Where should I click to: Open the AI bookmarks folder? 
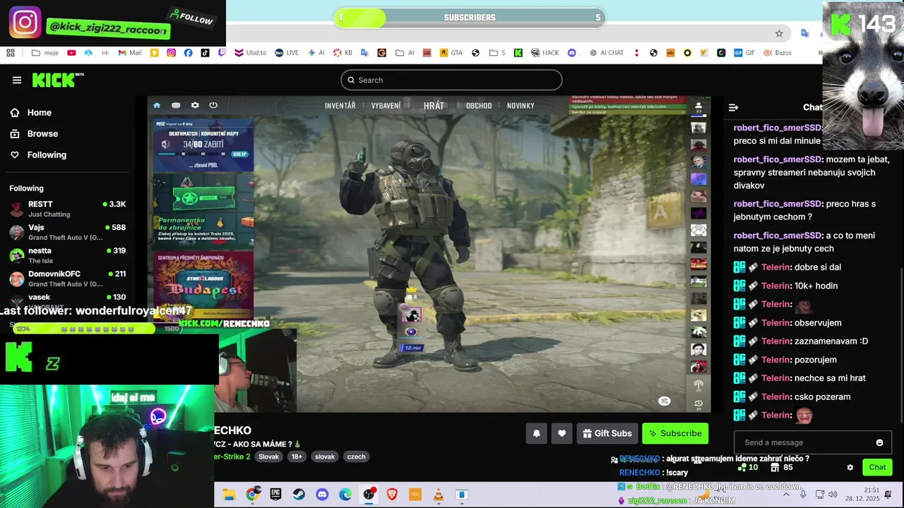(x=405, y=53)
